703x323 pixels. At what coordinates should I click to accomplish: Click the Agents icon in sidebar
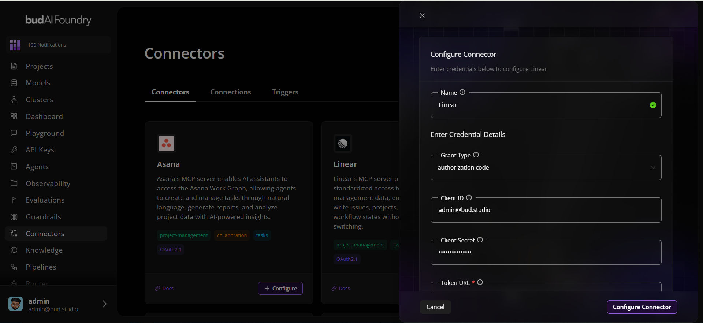click(x=14, y=167)
